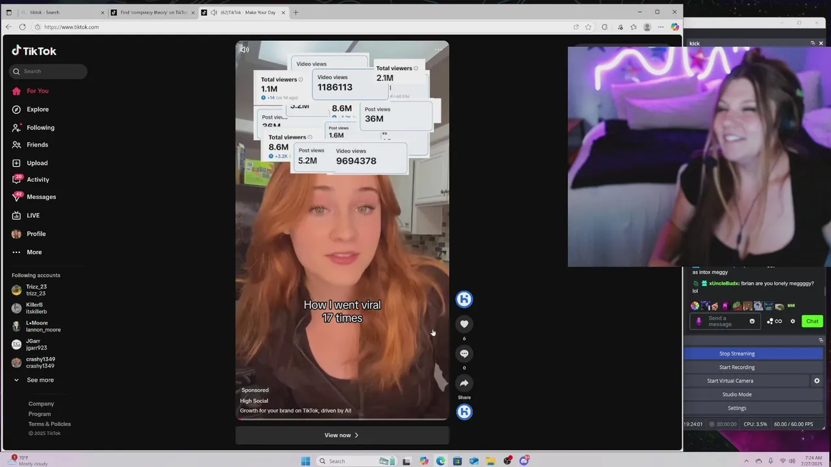Screen dimensions: 831x467
Task: Switch to 'Find conspiracy theory on TikTok' tab
Action: click(x=153, y=12)
